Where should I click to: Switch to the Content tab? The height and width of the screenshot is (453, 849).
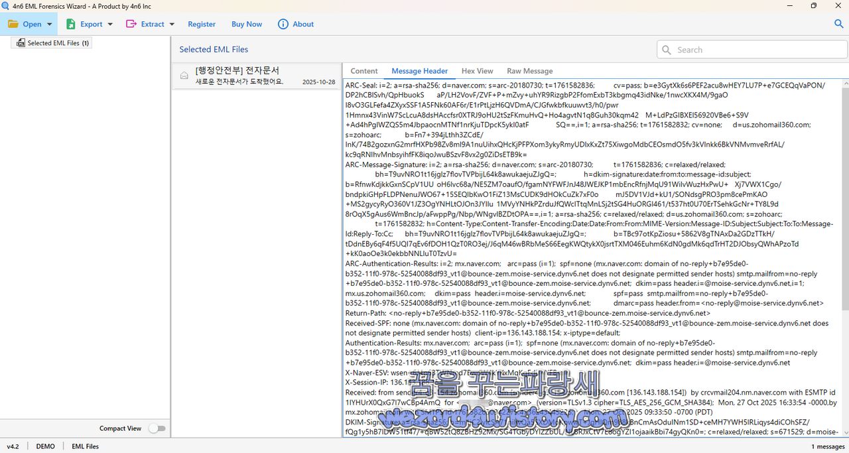coord(364,71)
